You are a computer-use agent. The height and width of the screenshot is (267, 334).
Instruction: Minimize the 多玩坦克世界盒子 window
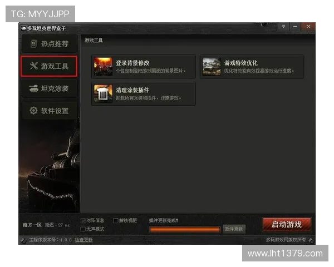click(x=295, y=27)
